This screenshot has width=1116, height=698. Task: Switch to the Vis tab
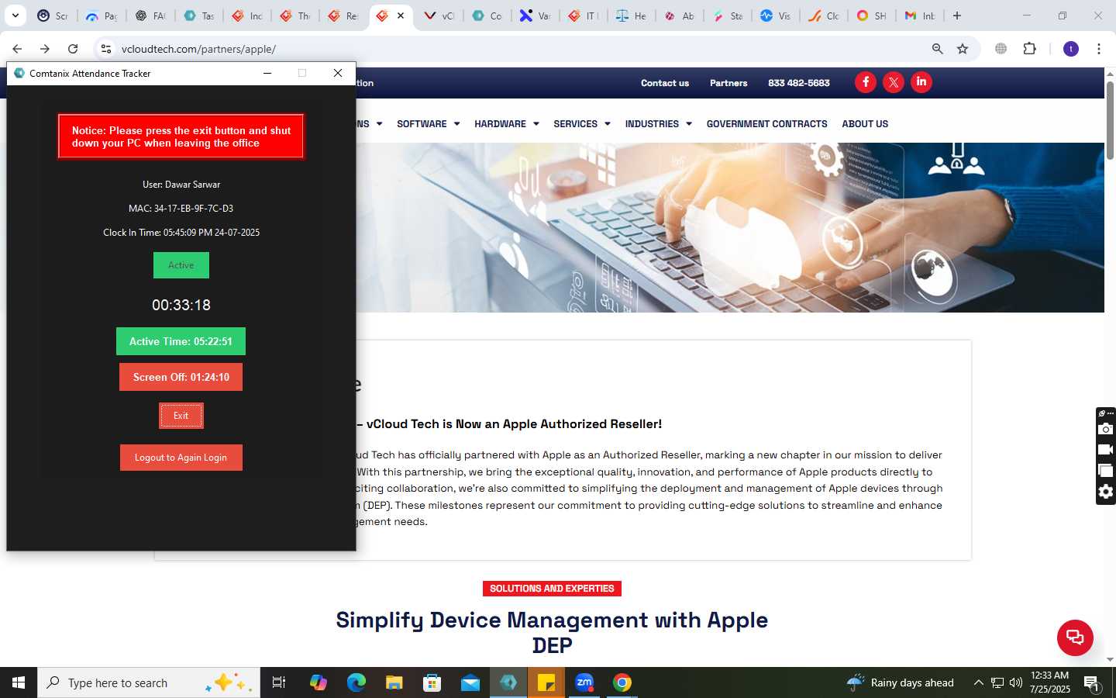click(x=776, y=16)
